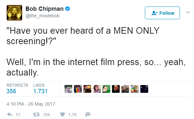
Task: Retweet using the retweet arrows icon
Action: (x=37, y=114)
